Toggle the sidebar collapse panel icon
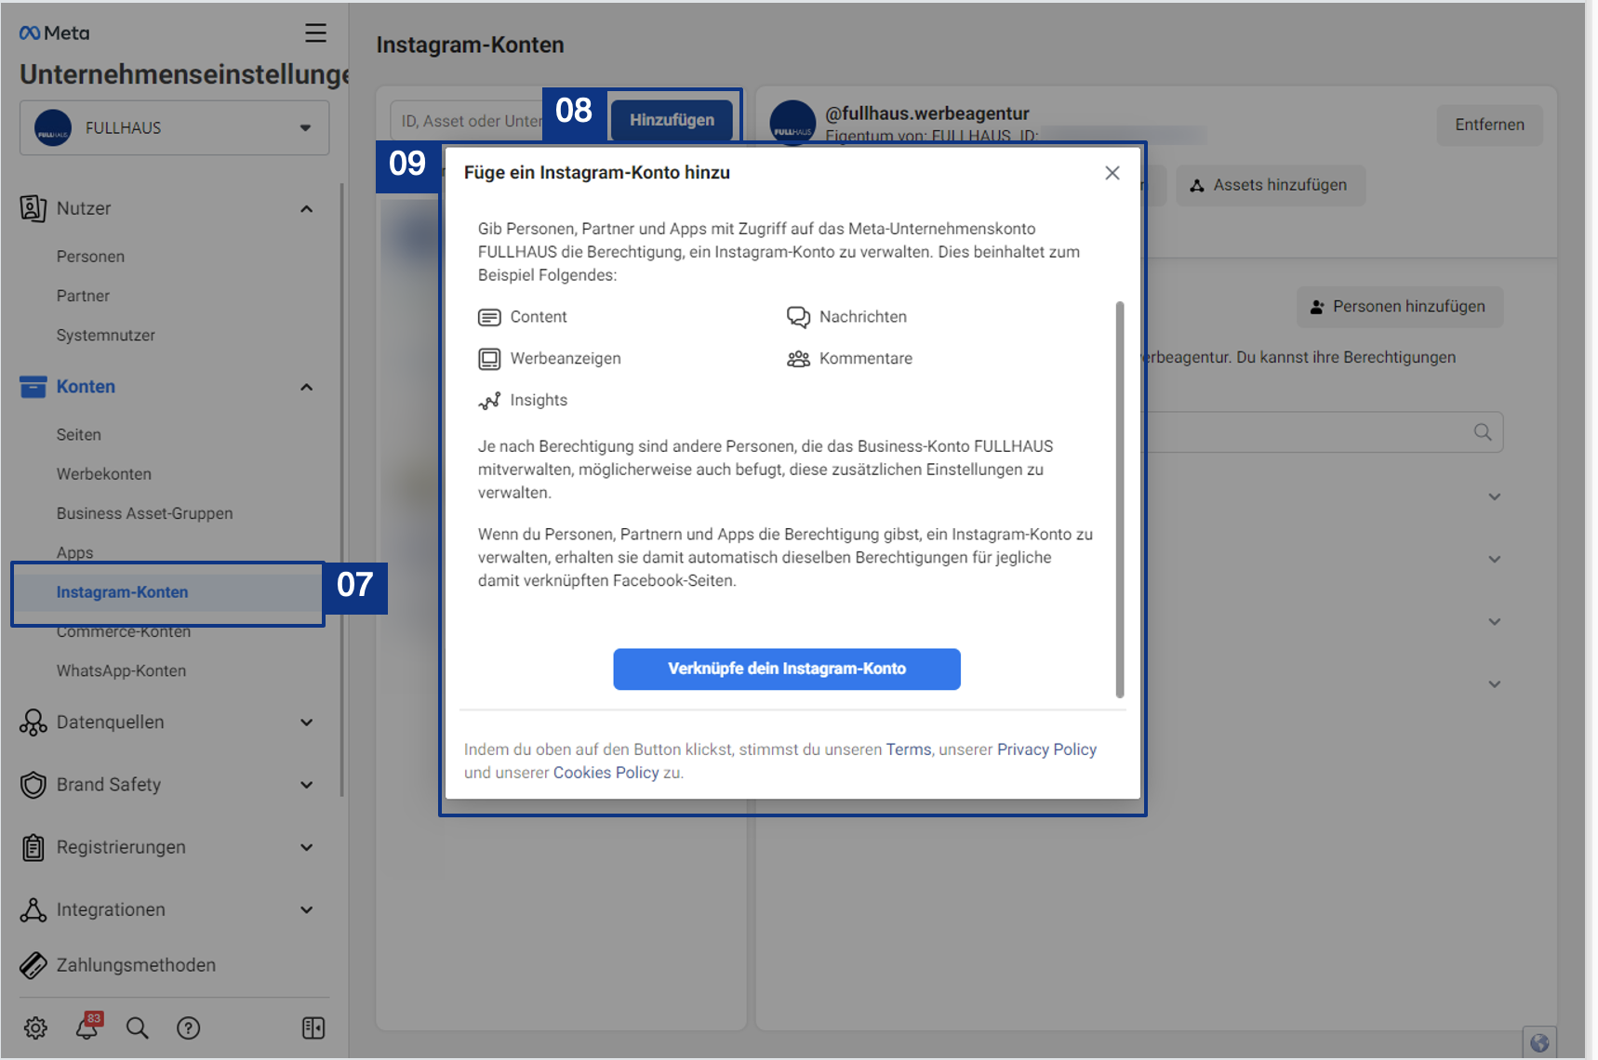This screenshot has height=1060, width=1598. pyautogui.click(x=313, y=1027)
